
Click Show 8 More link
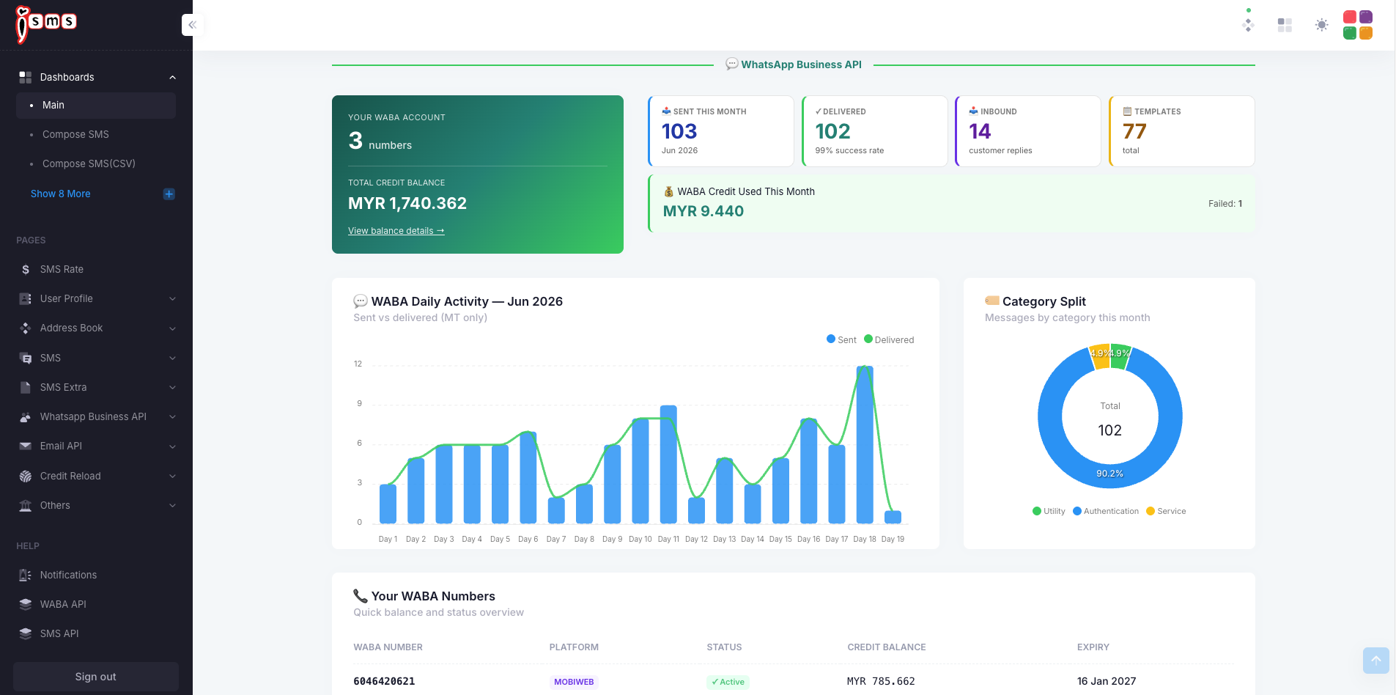tap(61, 194)
